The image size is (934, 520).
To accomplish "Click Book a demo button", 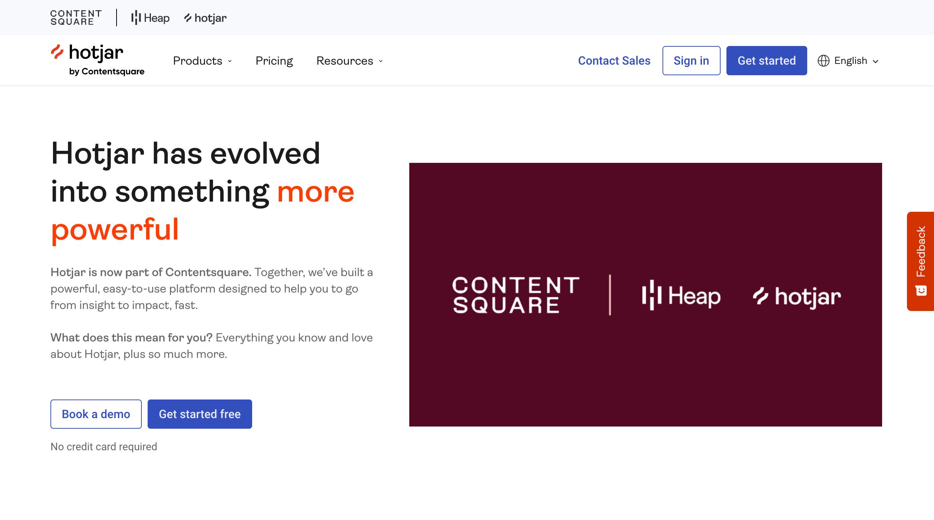I will 96,414.
